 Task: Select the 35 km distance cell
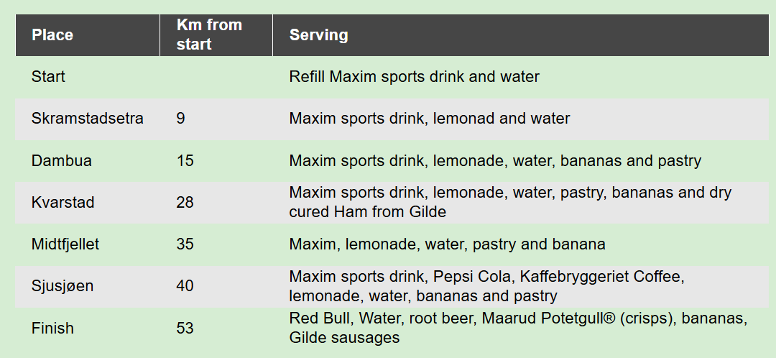click(x=185, y=244)
